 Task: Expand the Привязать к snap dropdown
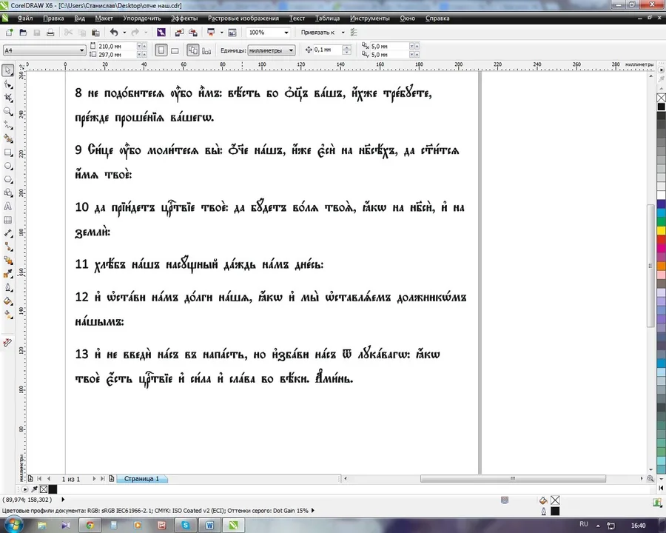[343, 33]
